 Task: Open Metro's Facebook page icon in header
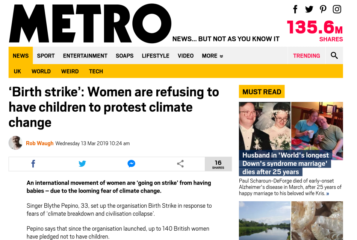(295, 9)
